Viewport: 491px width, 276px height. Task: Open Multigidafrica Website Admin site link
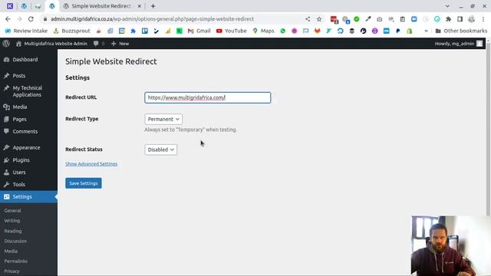pyautogui.click(x=51, y=44)
